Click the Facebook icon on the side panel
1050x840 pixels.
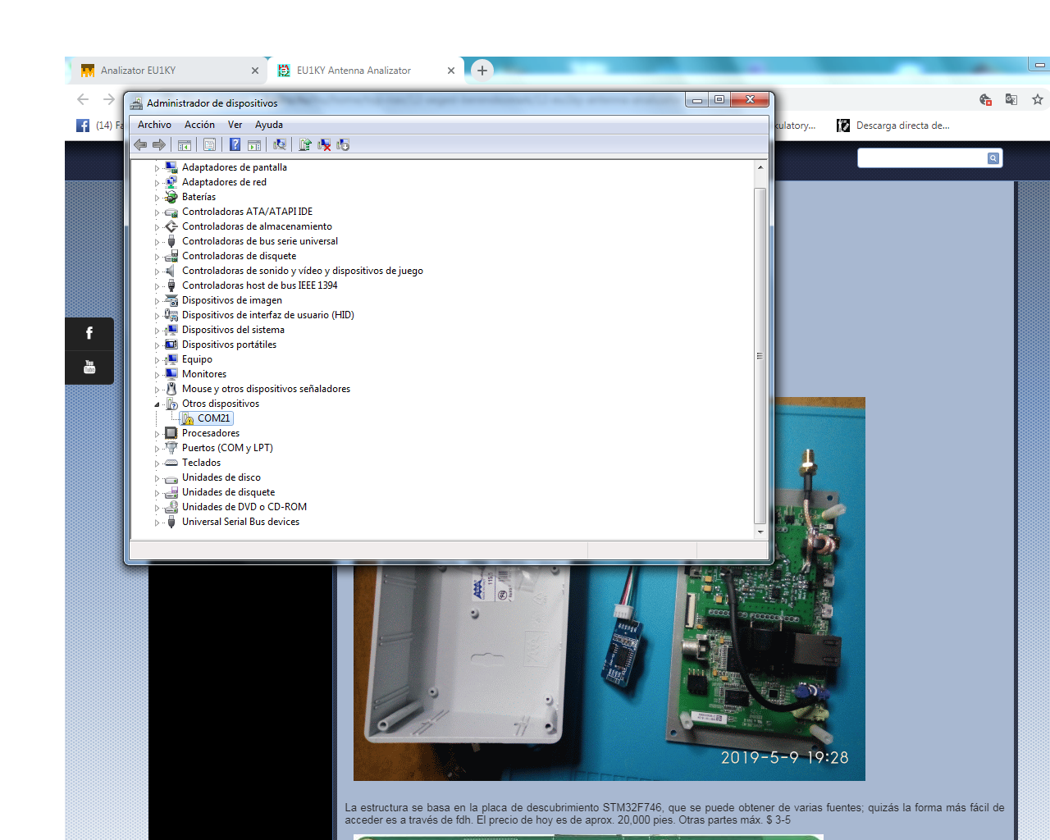pyautogui.click(x=89, y=333)
